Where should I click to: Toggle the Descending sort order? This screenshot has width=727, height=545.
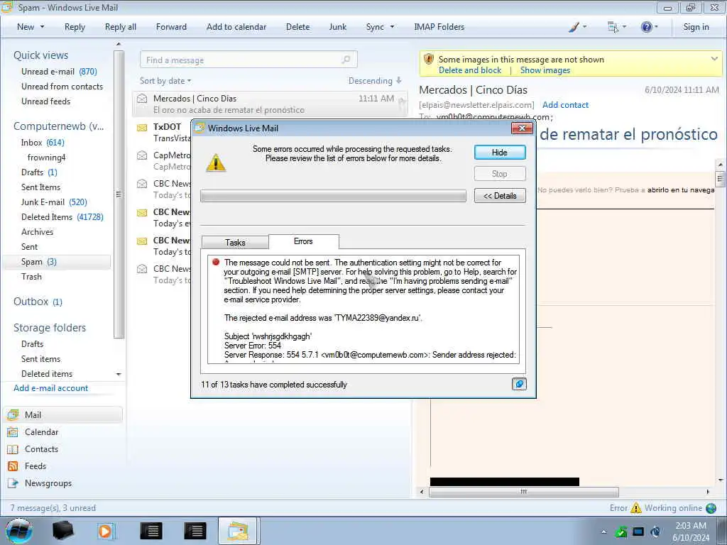coord(375,81)
